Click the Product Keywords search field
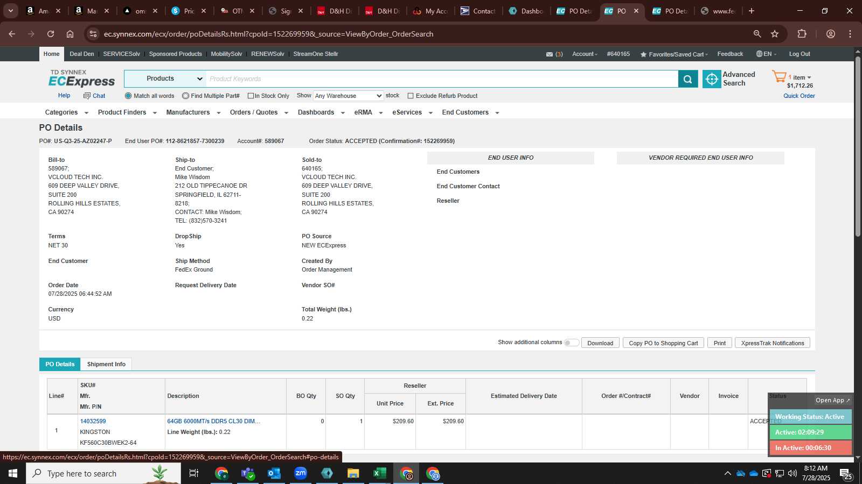 [x=442, y=79]
